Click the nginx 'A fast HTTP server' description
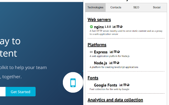The height and width of the screenshot is (105, 169). click(126, 33)
